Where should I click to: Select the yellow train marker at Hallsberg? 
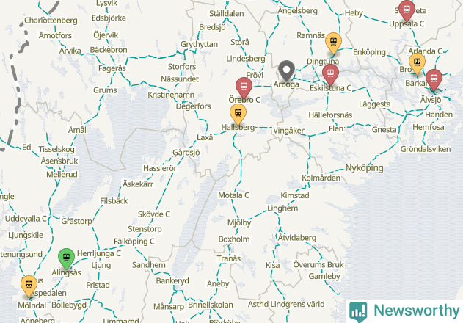tap(238, 114)
